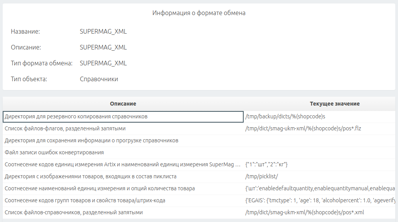Image resolution: width=398 pixels, height=222 pixels.
Task: Click the value ending with pos*.flz
Action: point(303,129)
